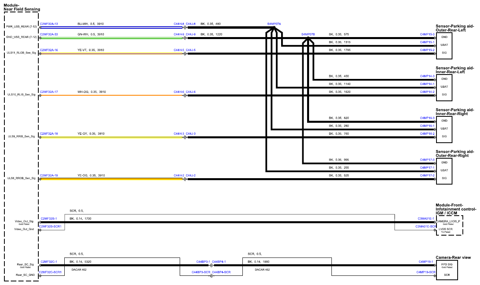The height and width of the screenshot is (285, 480).
Task: Open splice S4MP07B
Action: tap(308, 34)
